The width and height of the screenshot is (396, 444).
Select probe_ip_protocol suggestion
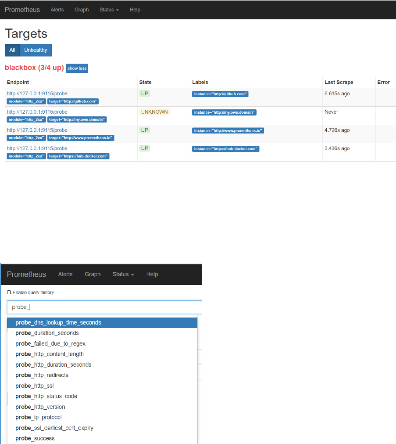[x=102, y=417]
